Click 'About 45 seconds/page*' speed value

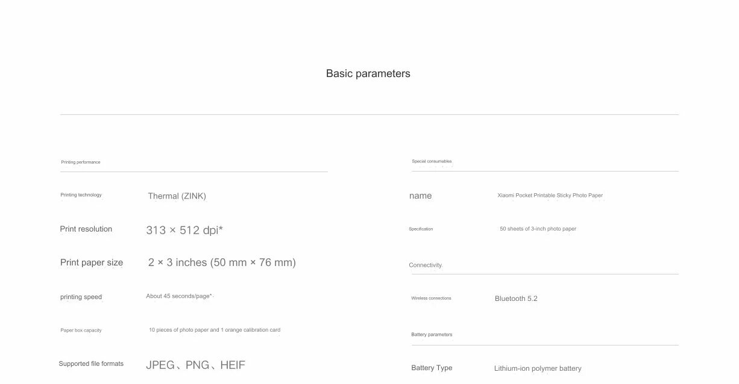[x=179, y=296]
